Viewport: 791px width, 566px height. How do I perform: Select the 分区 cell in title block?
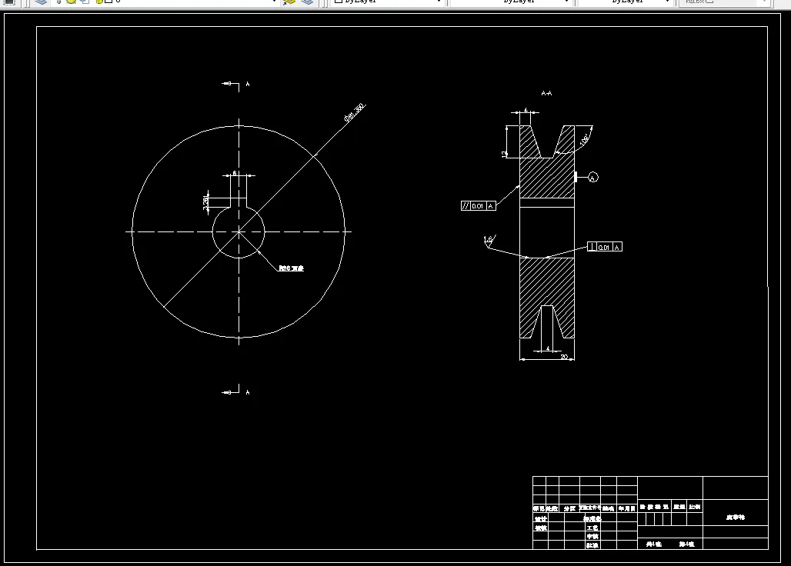click(x=569, y=508)
